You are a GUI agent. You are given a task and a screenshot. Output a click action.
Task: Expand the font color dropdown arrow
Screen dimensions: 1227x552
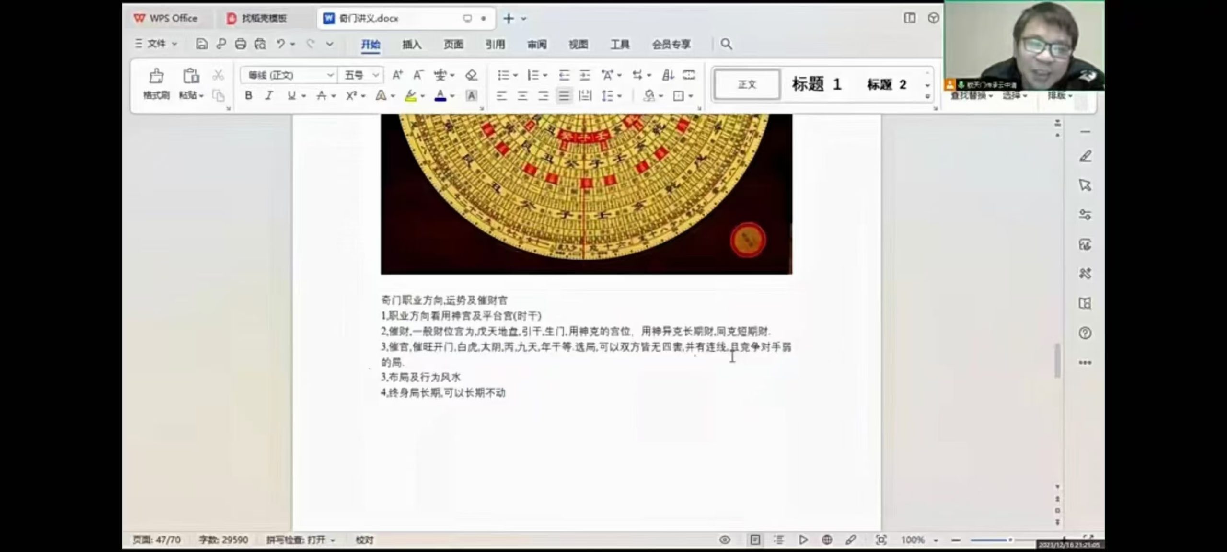(452, 96)
